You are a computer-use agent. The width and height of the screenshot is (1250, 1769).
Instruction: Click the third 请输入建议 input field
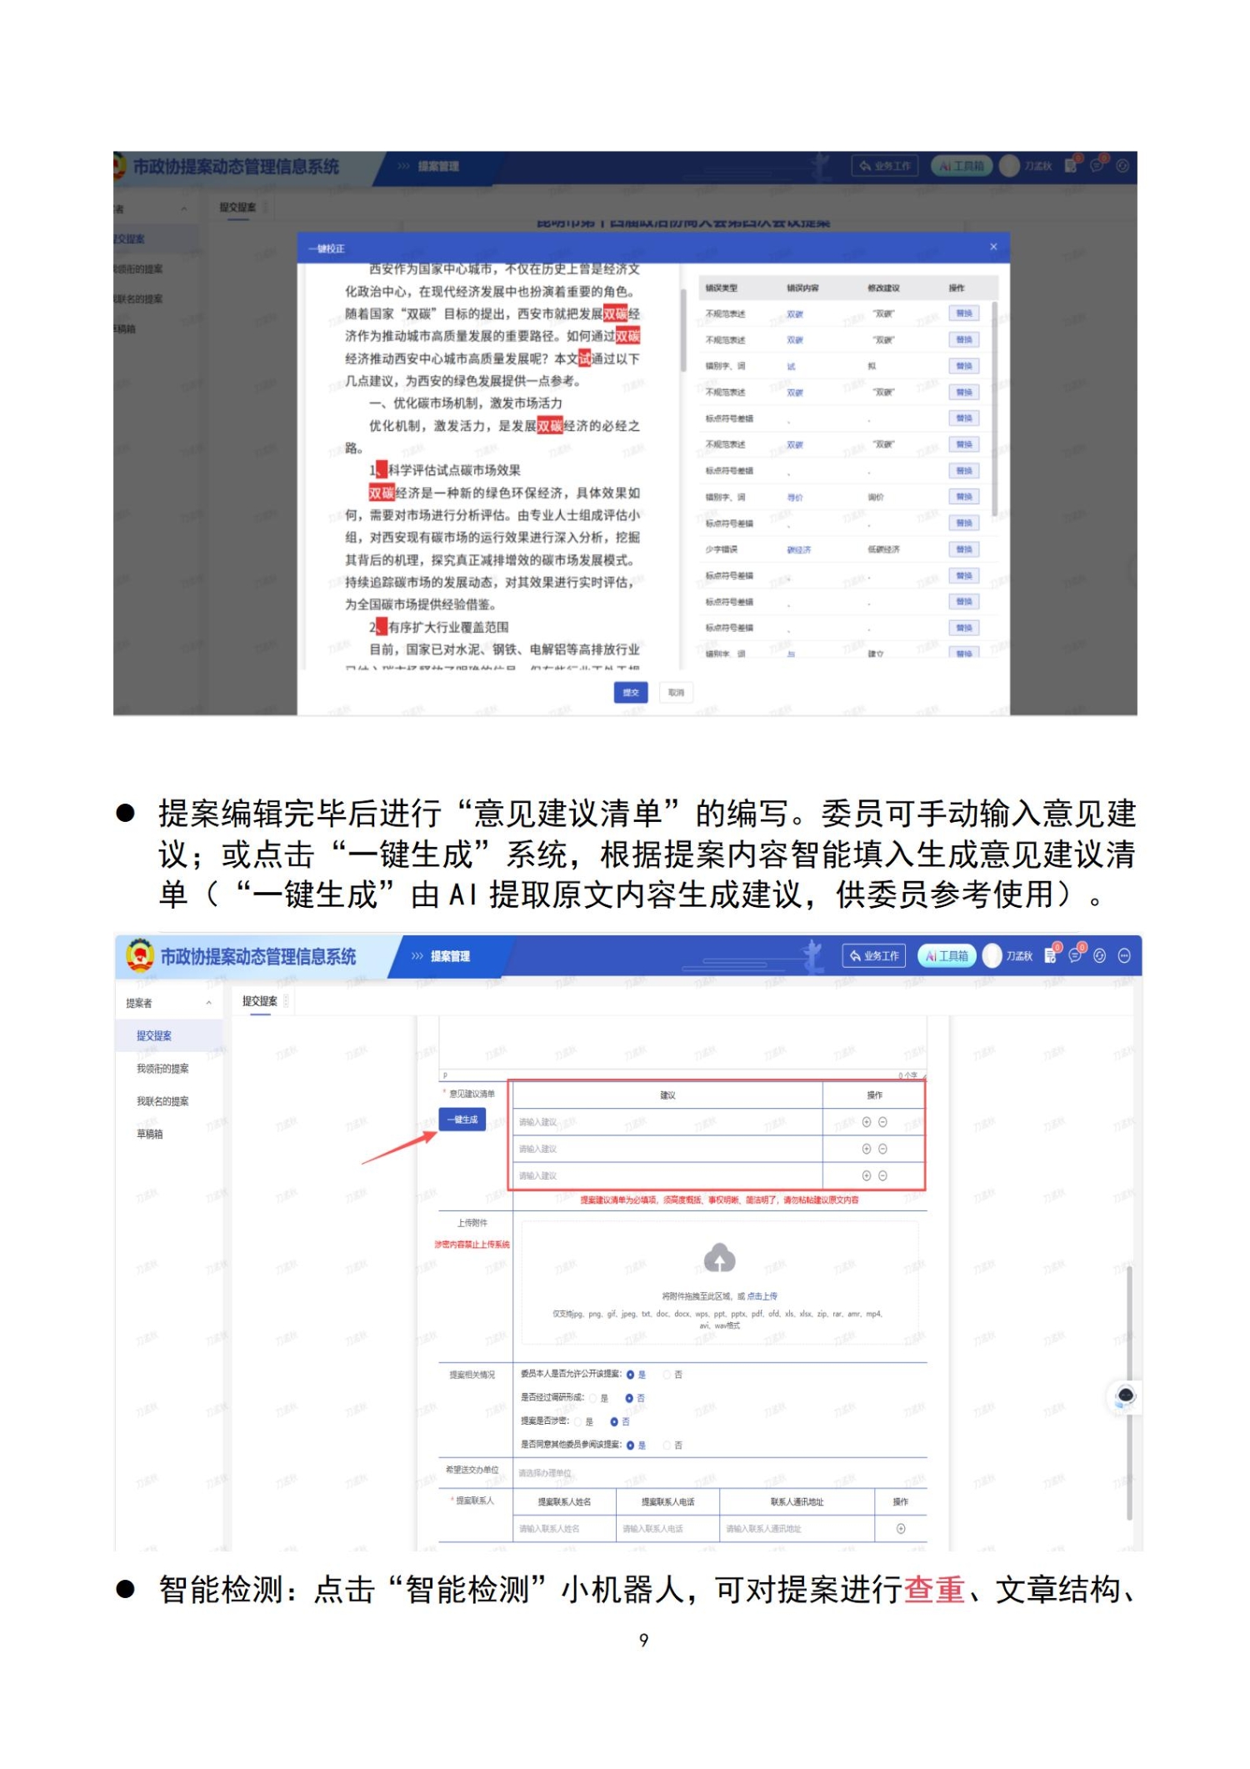pyautogui.click(x=667, y=1175)
